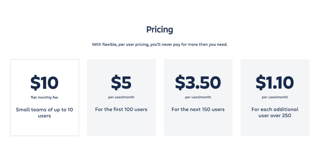The width and height of the screenshot is (320, 167).
Task: Click the $5 price text
Action: (121, 83)
